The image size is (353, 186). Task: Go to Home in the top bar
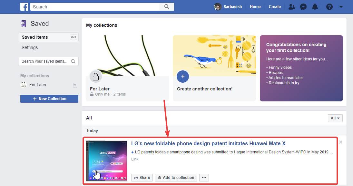[x=255, y=7]
